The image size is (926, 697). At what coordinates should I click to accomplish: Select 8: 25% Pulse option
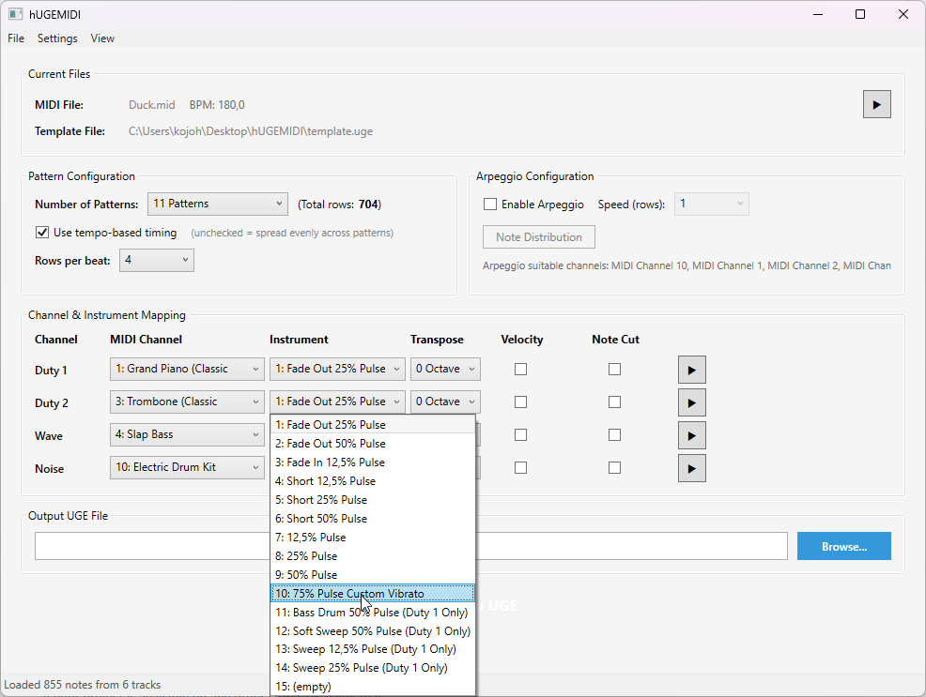tap(373, 556)
